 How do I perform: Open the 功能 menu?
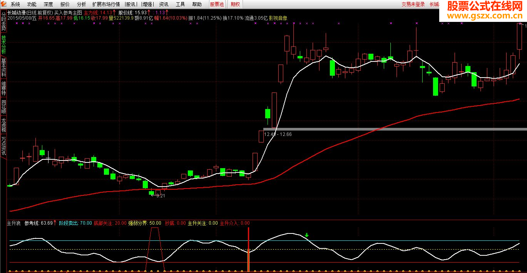point(32,5)
